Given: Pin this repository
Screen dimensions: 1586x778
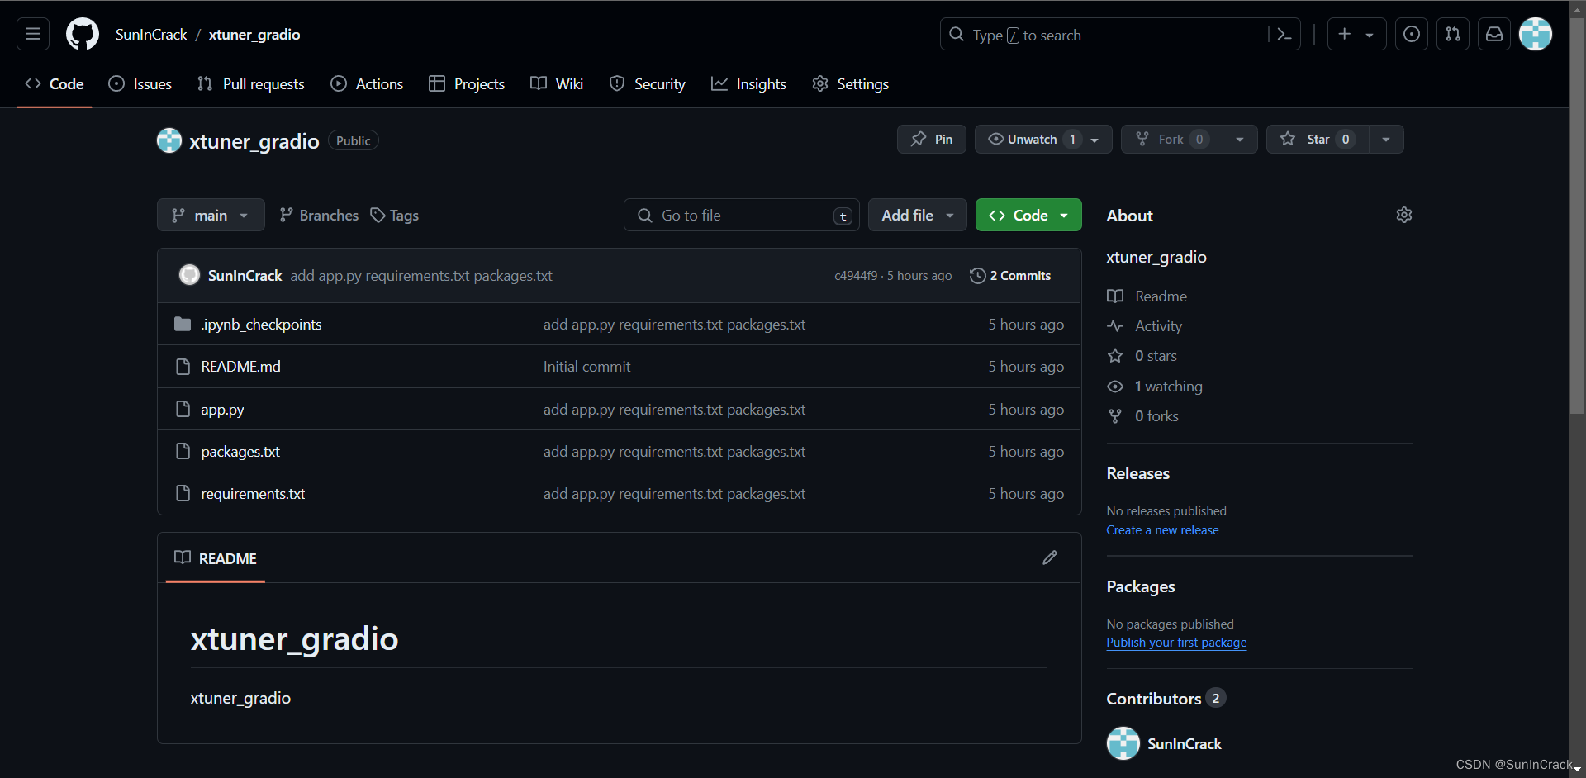Looking at the screenshot, I should click(x=932, y=139).
